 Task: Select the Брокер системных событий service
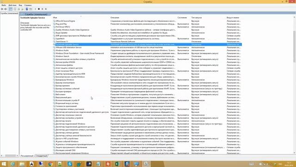point(68,89)
